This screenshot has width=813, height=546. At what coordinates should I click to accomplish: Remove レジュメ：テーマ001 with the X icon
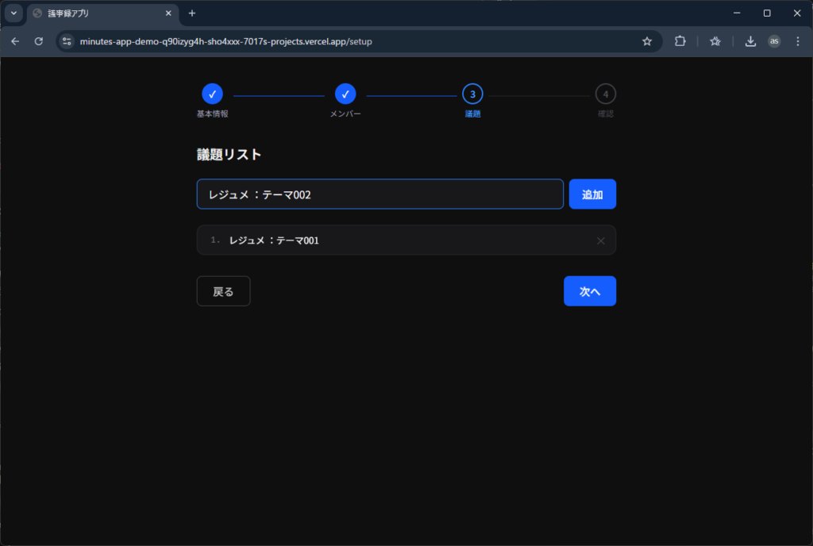pos(601,240)
